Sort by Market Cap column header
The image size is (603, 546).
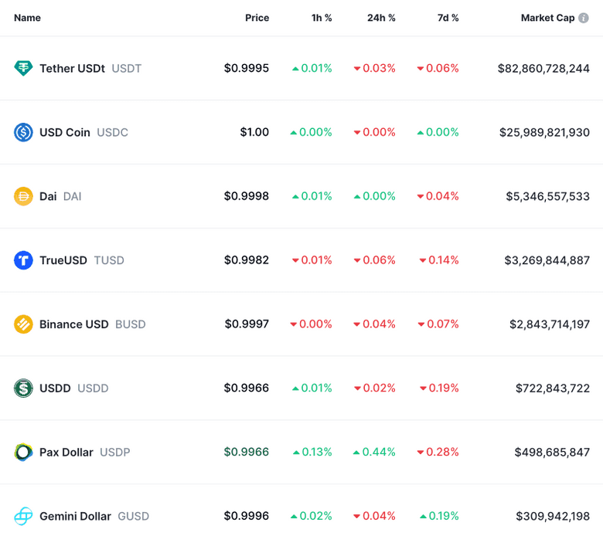(547, 18)
